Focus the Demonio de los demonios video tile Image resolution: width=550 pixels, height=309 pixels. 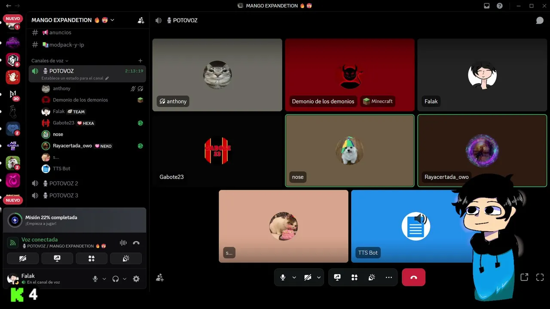[x=350, y=75]
